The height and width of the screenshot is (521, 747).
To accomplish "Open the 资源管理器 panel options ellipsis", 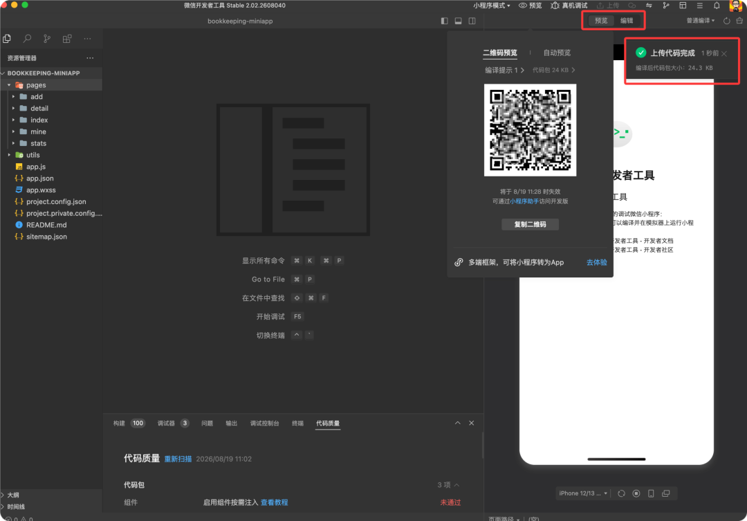I will (x=90, y=57).
